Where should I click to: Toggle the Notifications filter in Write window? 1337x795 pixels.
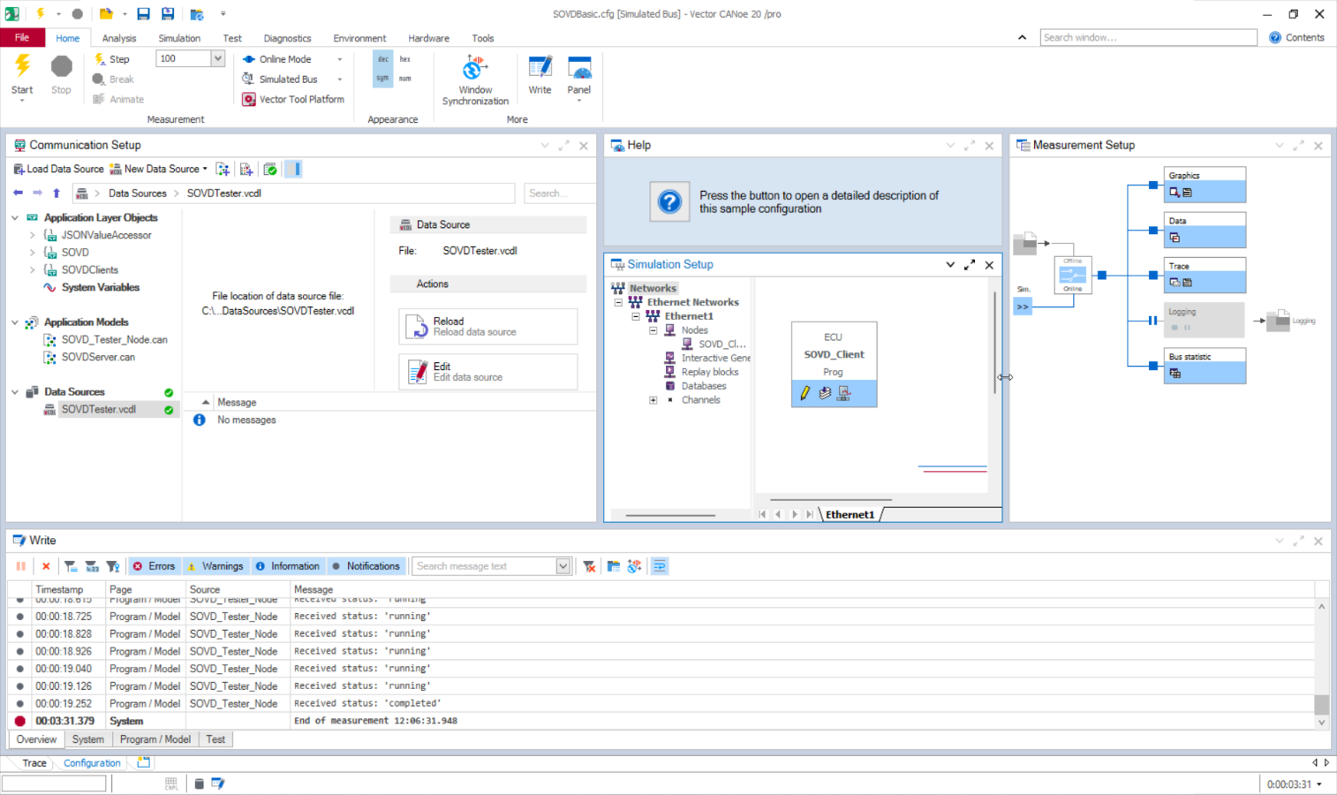pos(366,566)
